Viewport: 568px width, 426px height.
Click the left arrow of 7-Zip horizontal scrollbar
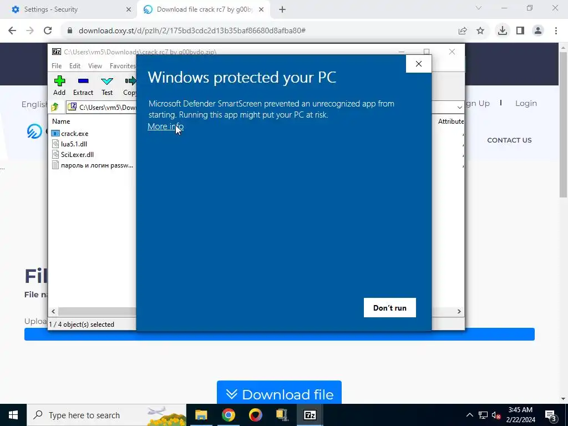(x=53, y=312)
